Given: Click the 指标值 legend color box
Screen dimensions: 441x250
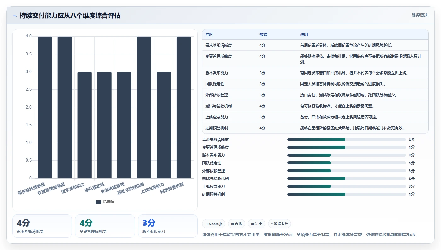Looking at the screenshot, I should tap(98, 202).
